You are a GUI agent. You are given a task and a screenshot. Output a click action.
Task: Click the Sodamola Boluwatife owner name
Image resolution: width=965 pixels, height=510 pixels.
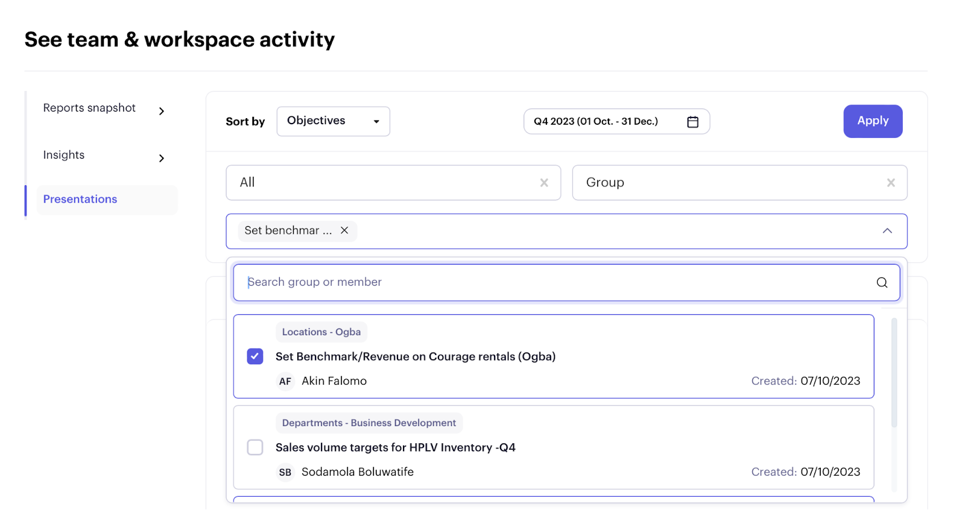click(358, 472)
